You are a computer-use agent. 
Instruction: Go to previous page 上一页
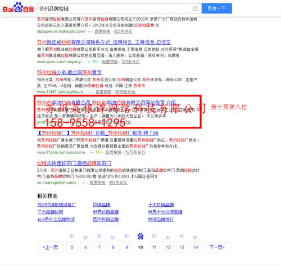point(51,247)
